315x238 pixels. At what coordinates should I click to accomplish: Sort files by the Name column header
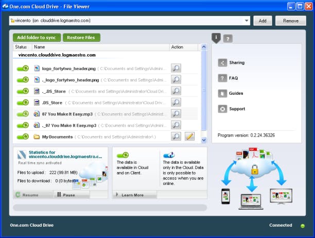[101, 47]
